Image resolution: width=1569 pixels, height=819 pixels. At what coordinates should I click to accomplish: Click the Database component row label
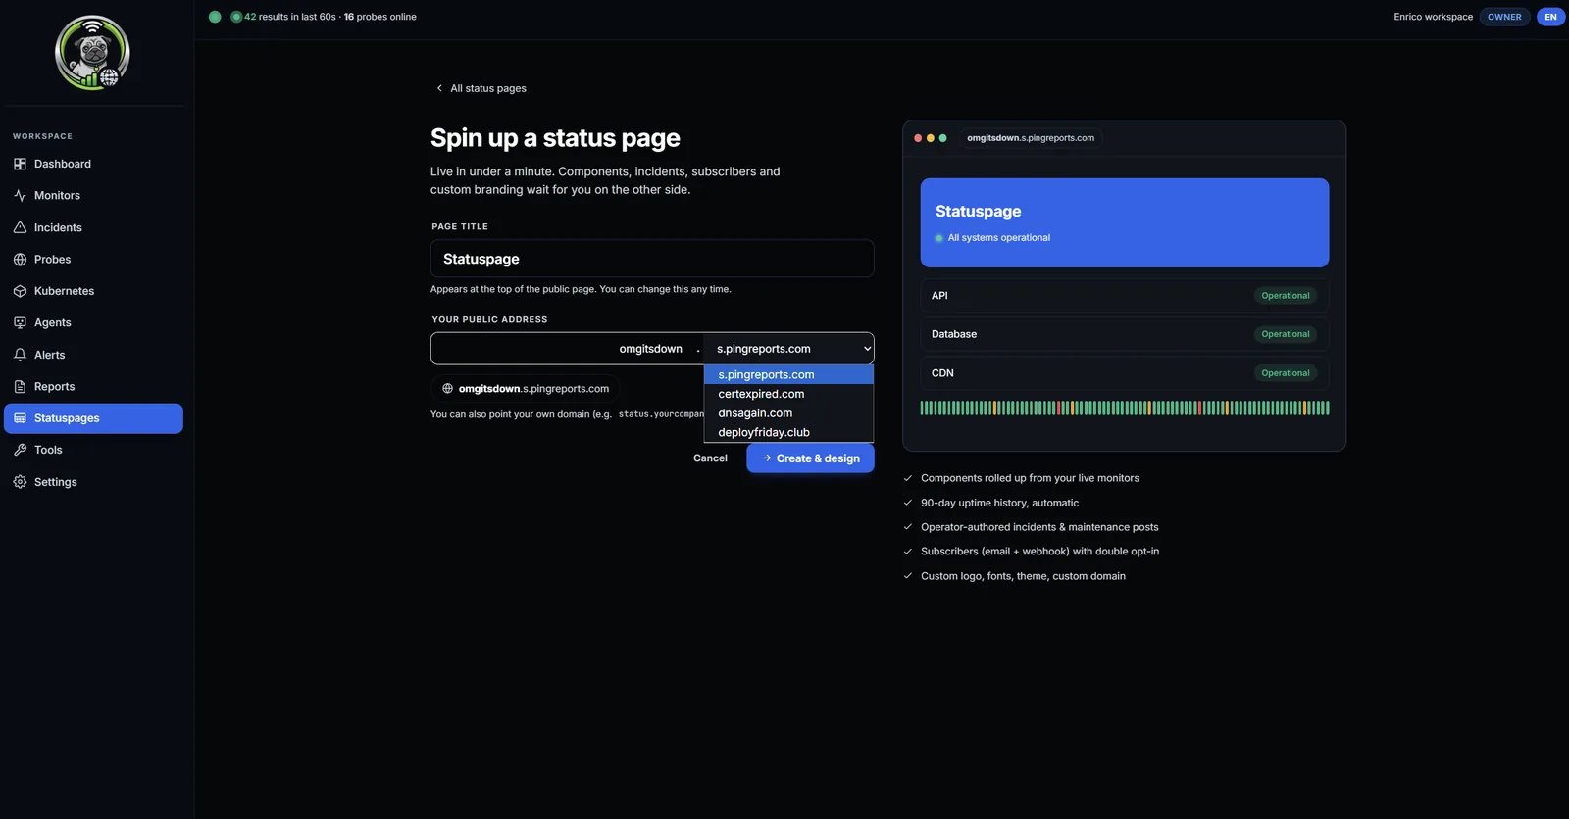pyautogui.click(x=954, y=334)
